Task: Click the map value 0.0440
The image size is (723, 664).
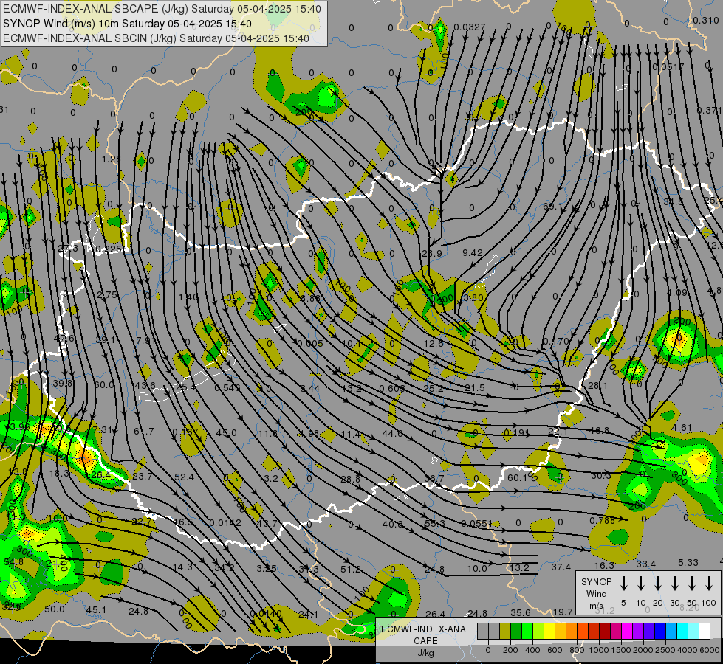Action: click(x=266, y=614)
